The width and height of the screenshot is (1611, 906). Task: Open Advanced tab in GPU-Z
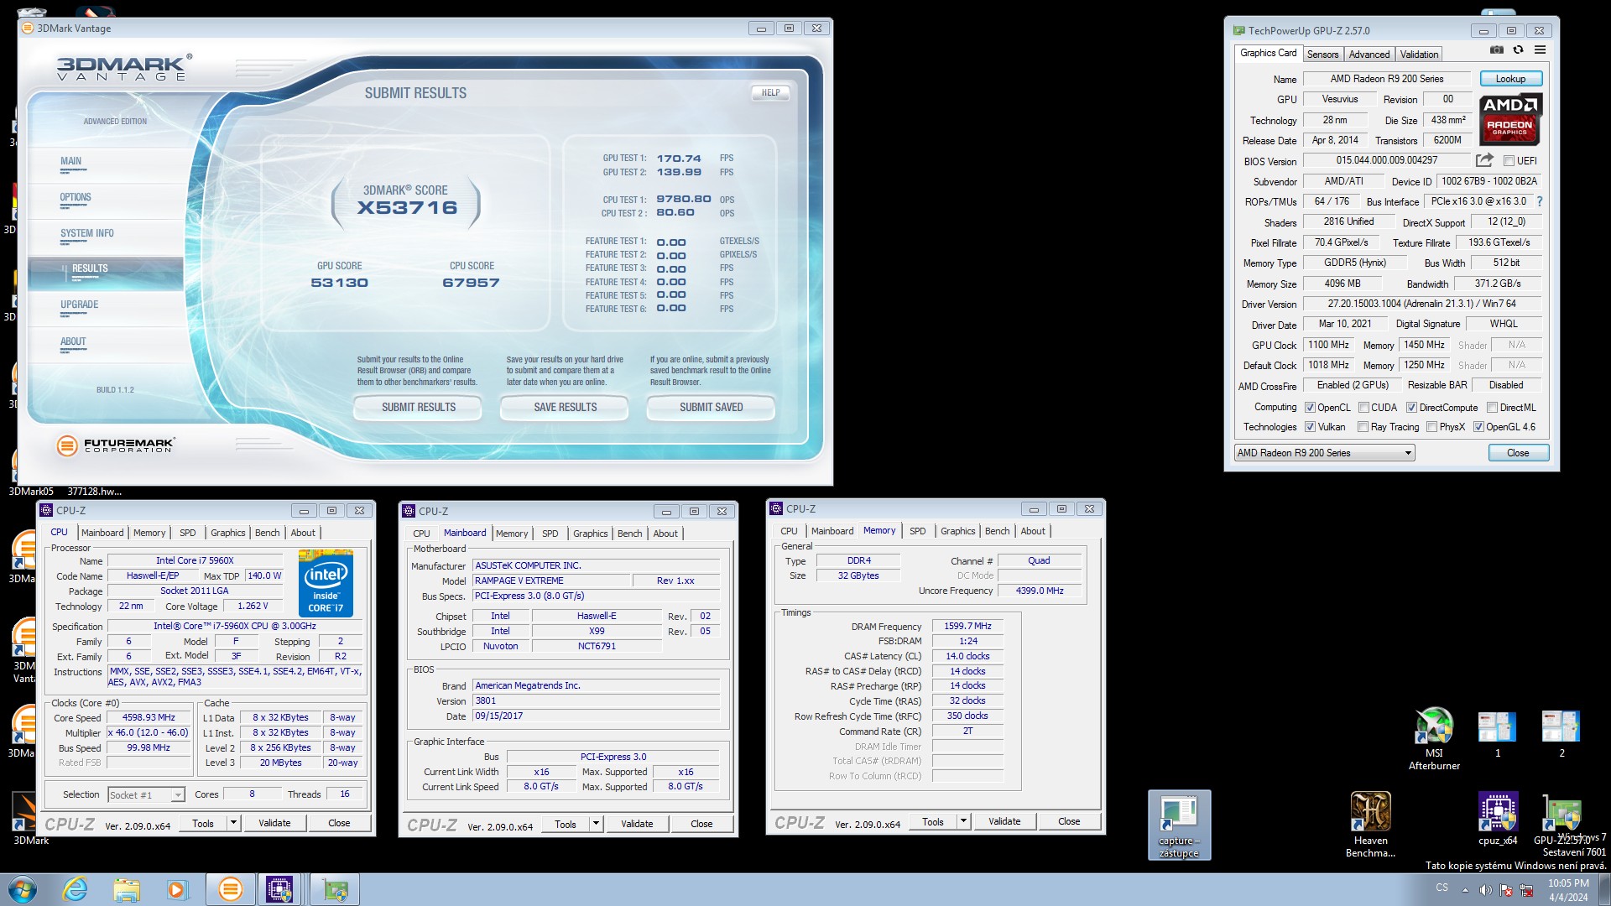(1369, 55)
